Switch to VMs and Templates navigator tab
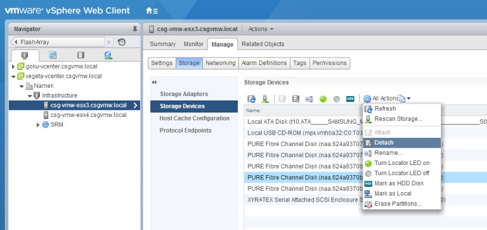 pyautogui.click(x=53, y=56)
